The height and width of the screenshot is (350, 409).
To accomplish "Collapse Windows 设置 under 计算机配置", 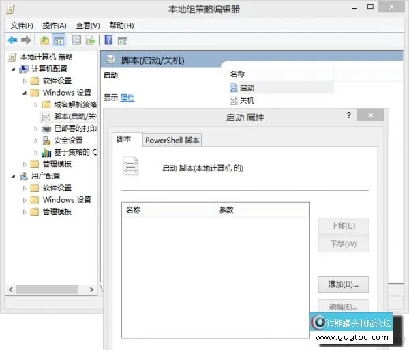I will [x=25, y=93].
